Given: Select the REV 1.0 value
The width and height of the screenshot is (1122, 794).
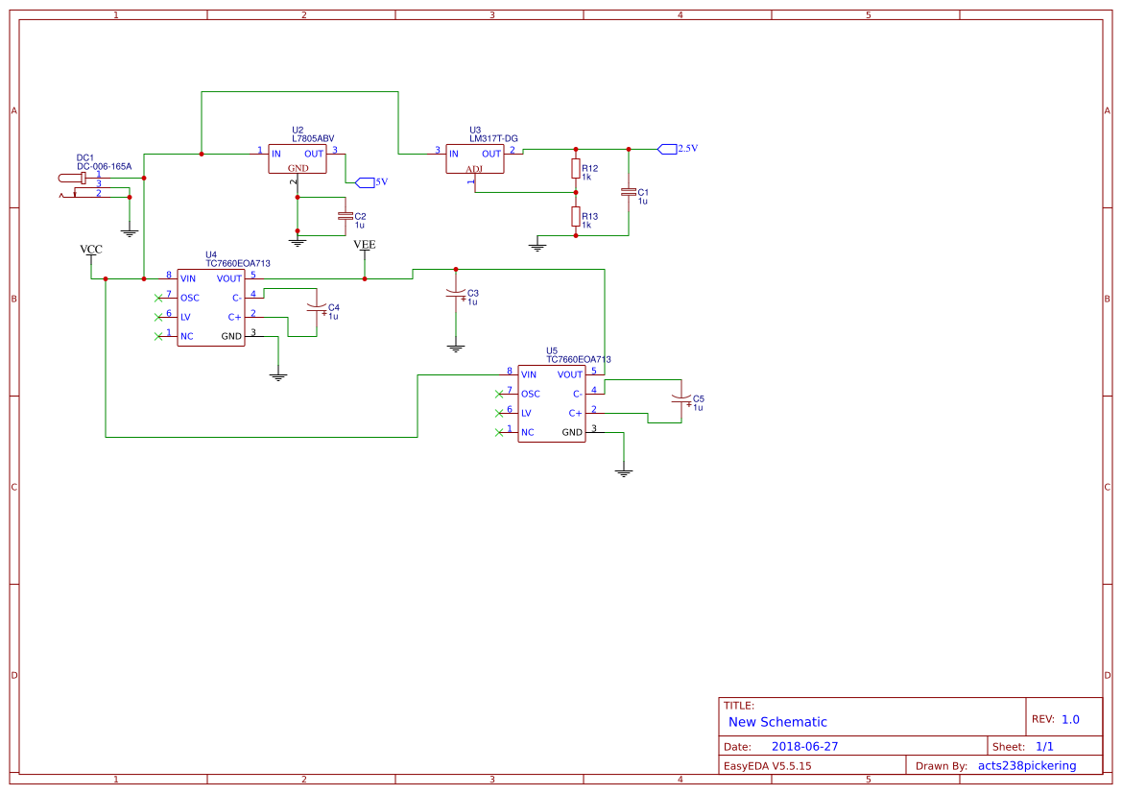Looking at the screenshot, I should [x=1070, y=719].
